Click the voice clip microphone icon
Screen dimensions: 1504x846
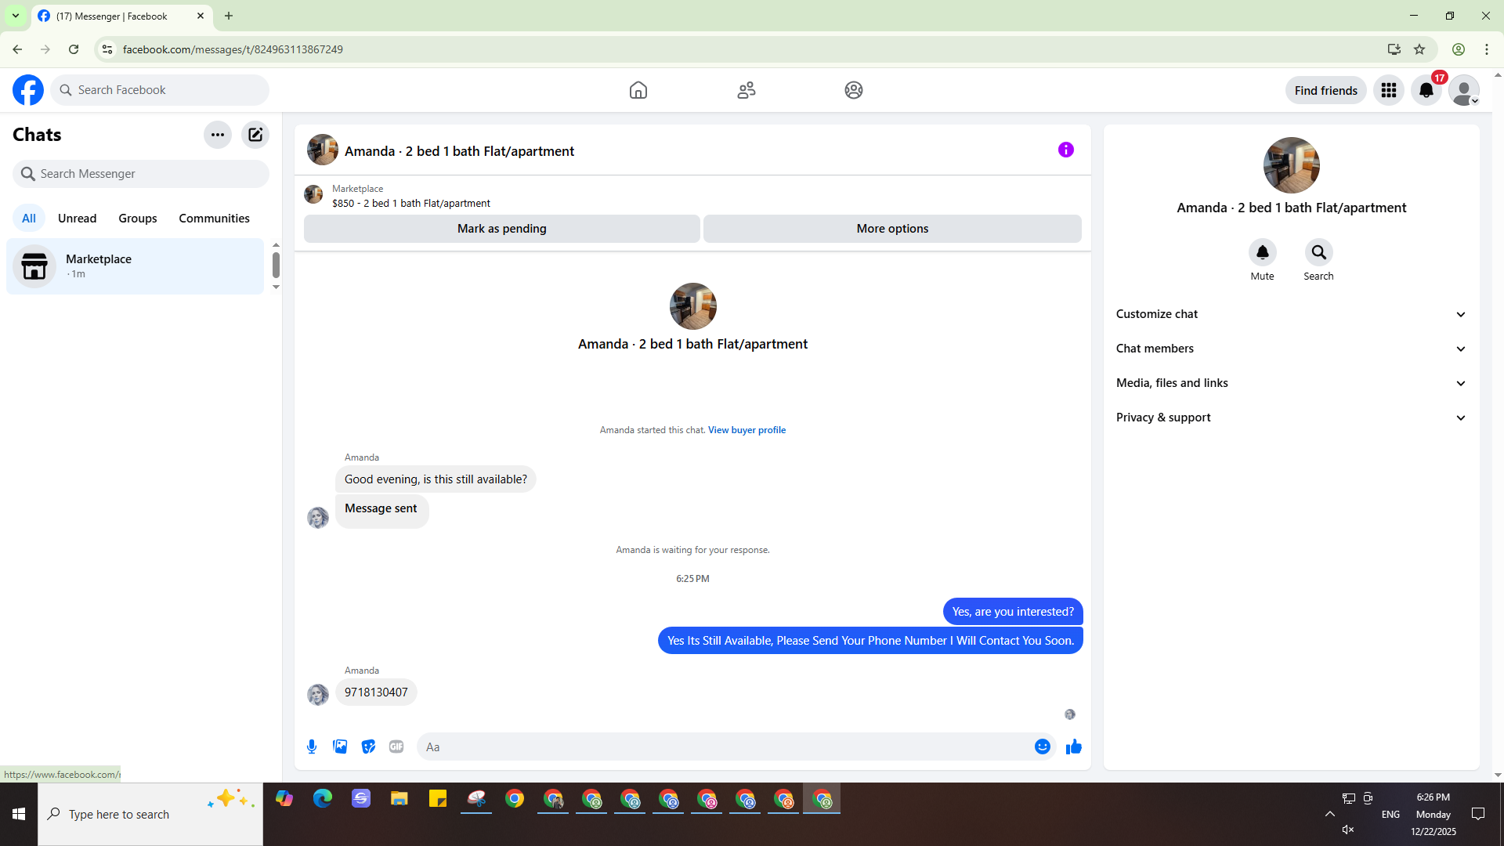point(312,747)
